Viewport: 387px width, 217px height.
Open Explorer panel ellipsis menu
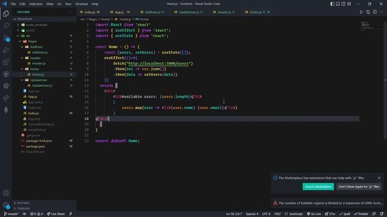[71, 12]
